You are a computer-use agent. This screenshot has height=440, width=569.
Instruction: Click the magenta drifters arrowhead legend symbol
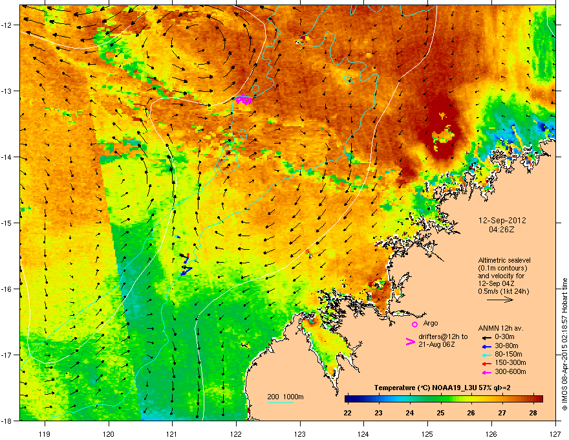coord(410,342)
